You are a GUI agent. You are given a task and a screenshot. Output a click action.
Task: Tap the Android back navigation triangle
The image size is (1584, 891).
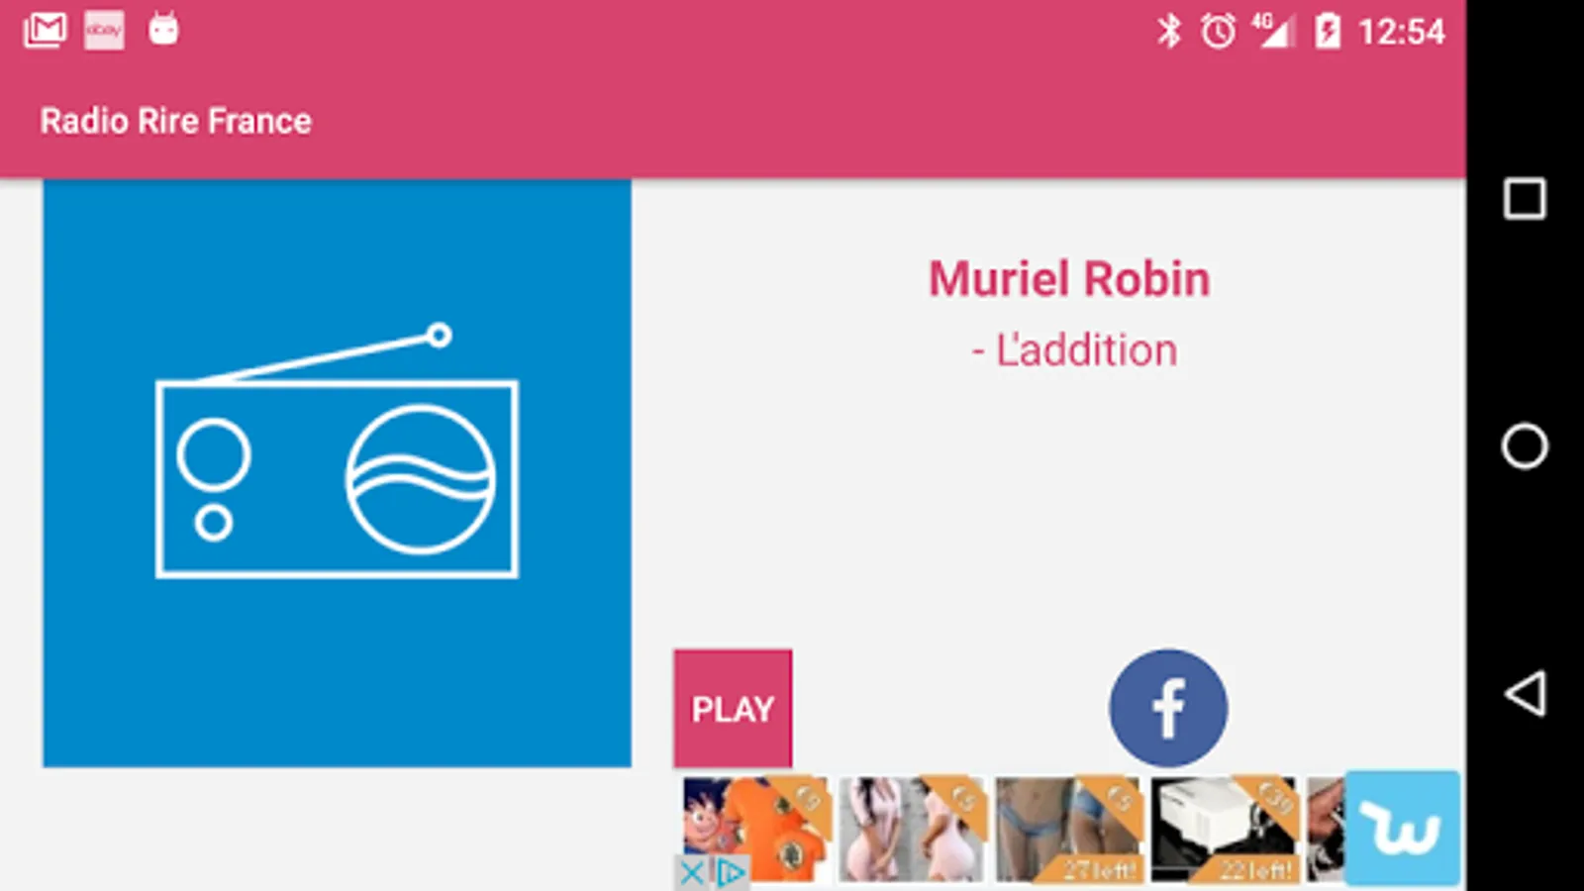tap(1525, 693)
